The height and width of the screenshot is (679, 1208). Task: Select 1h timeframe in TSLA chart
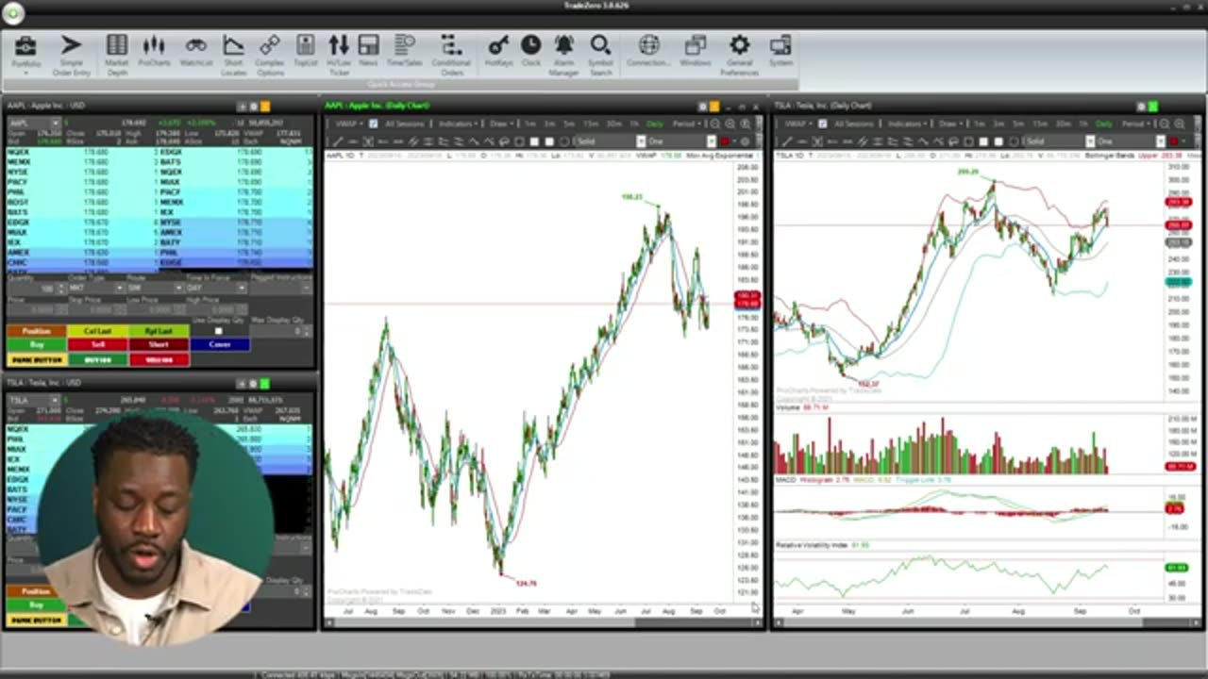[x=1082, y=124]
